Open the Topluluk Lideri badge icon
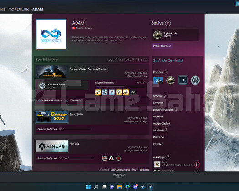 click(158, 35)
